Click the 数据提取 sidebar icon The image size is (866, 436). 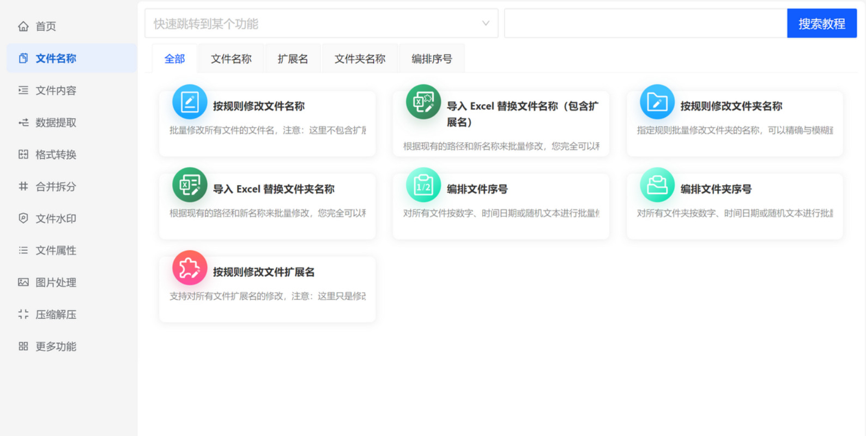pos(23,123)
